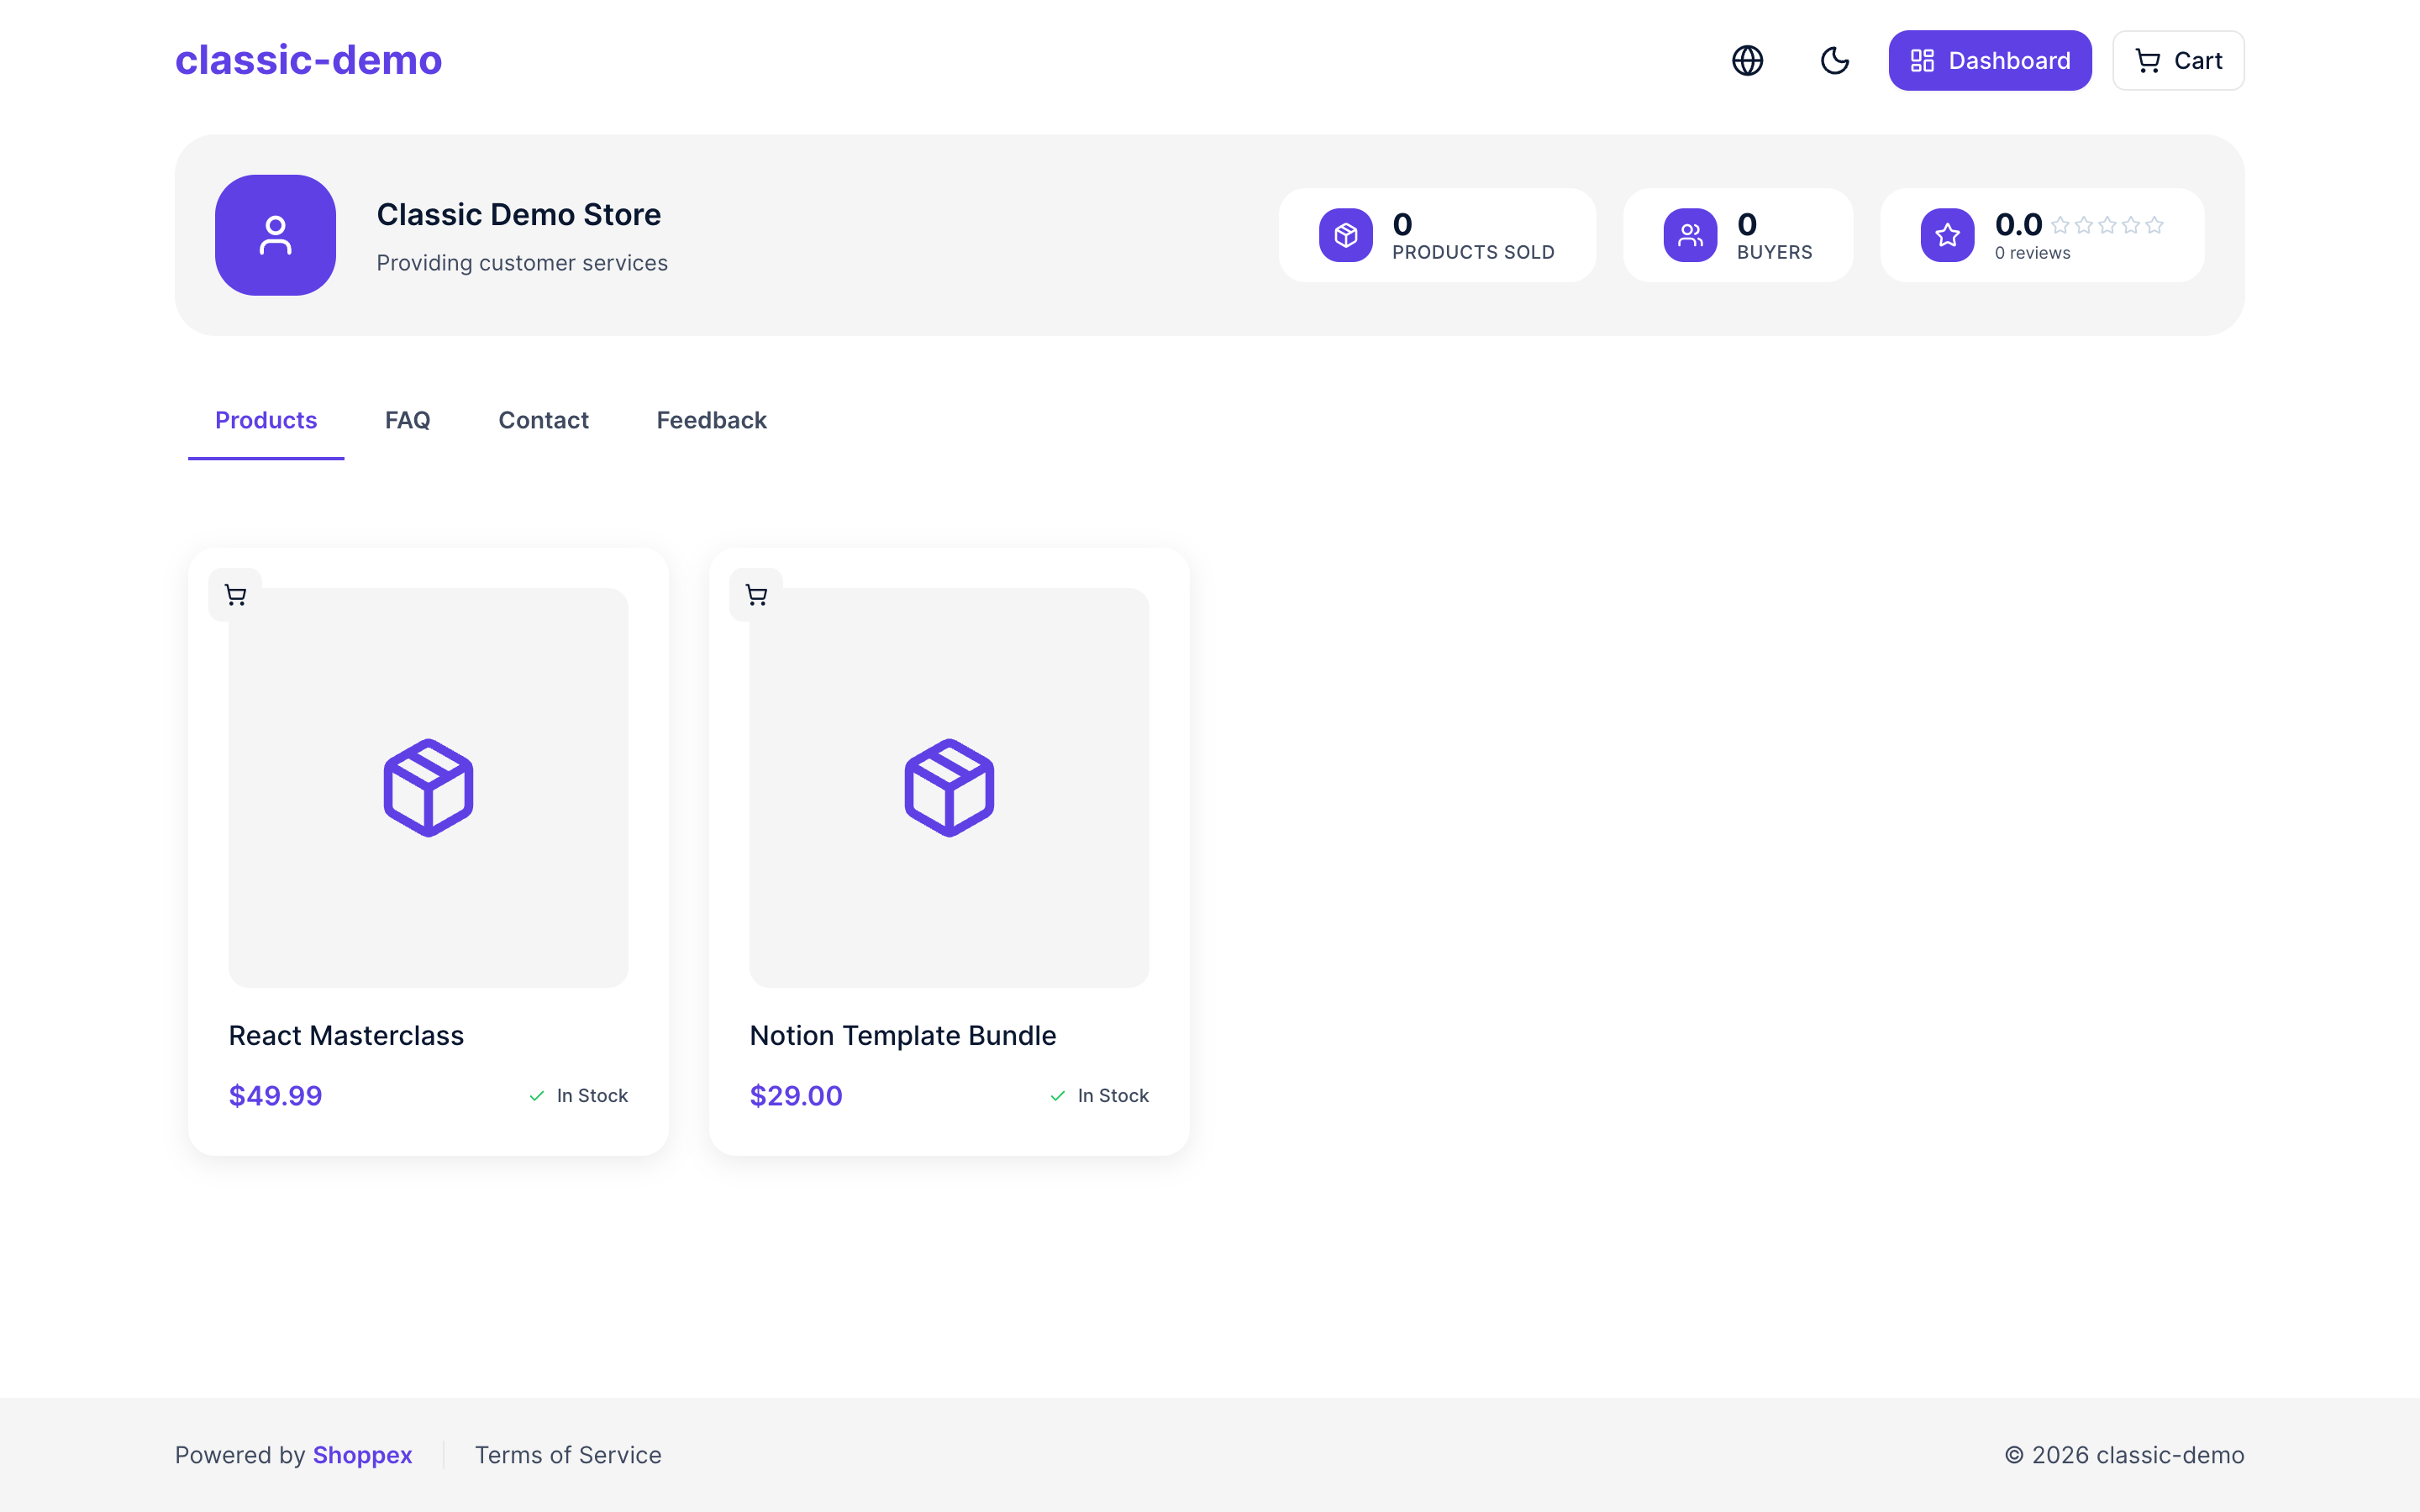Open the Feedback tab

(x=711, y=420)
